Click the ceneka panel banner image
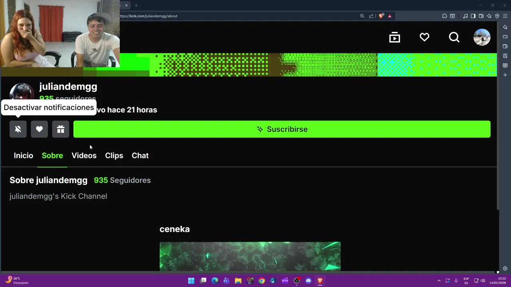The height and width of the screenshot is (287, 511). click(x=250, y=256)
